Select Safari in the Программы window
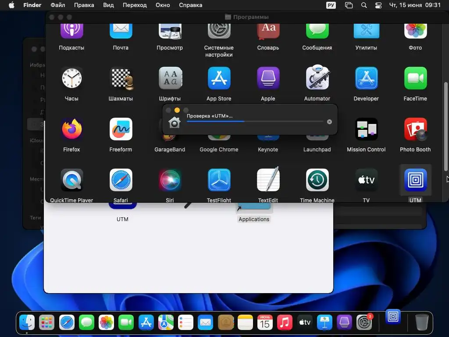449x337 pixels. pyautogui.click(x=121, y=180)
